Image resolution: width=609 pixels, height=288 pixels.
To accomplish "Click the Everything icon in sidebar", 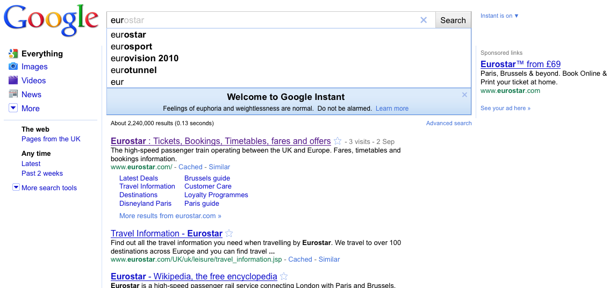I will (x=13, y=54).
